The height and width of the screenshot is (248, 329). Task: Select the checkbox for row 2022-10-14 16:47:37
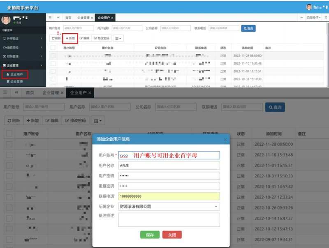[x=9, y=218]
